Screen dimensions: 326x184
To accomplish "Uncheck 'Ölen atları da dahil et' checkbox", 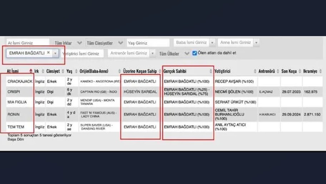I will point(194,53).
